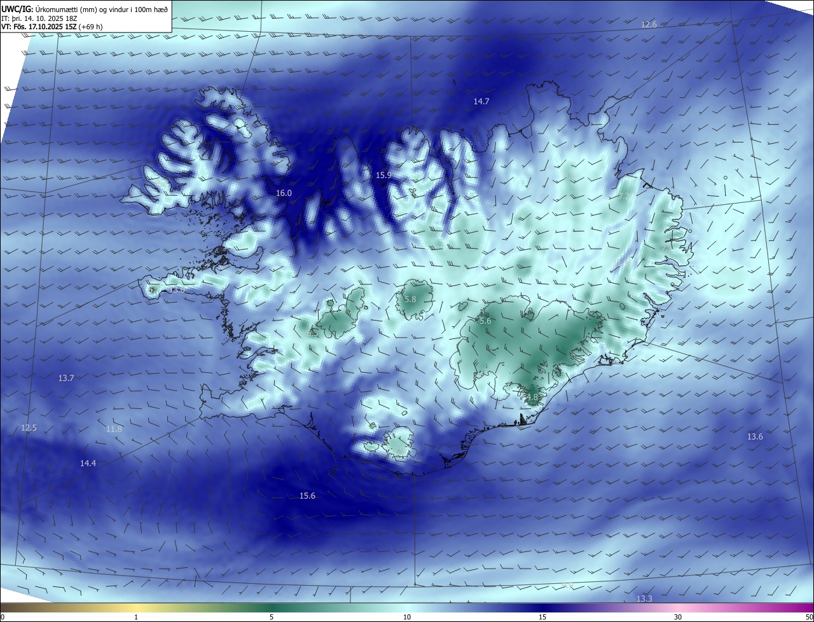Click the 0 tick on the color scale
The width and height of the screenshot is (814, 622).
tap(3, 617)
